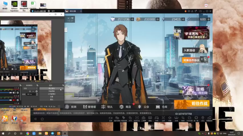
Task: Close the 深空之眼 tab
Action: click(81, 11)
